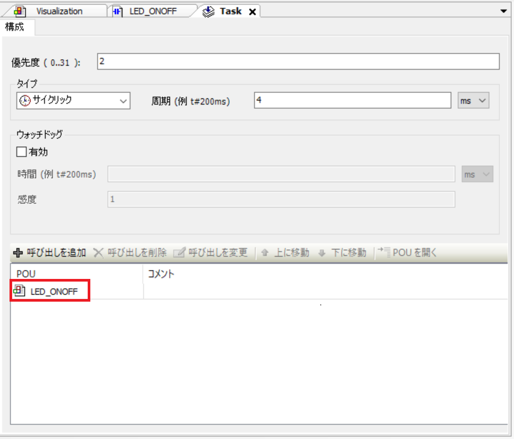The width and height of the screenshot is (514, 439).
Task: Expand the tab list overflow arrow
Action: pyautogui.click(x=503, y=11)
